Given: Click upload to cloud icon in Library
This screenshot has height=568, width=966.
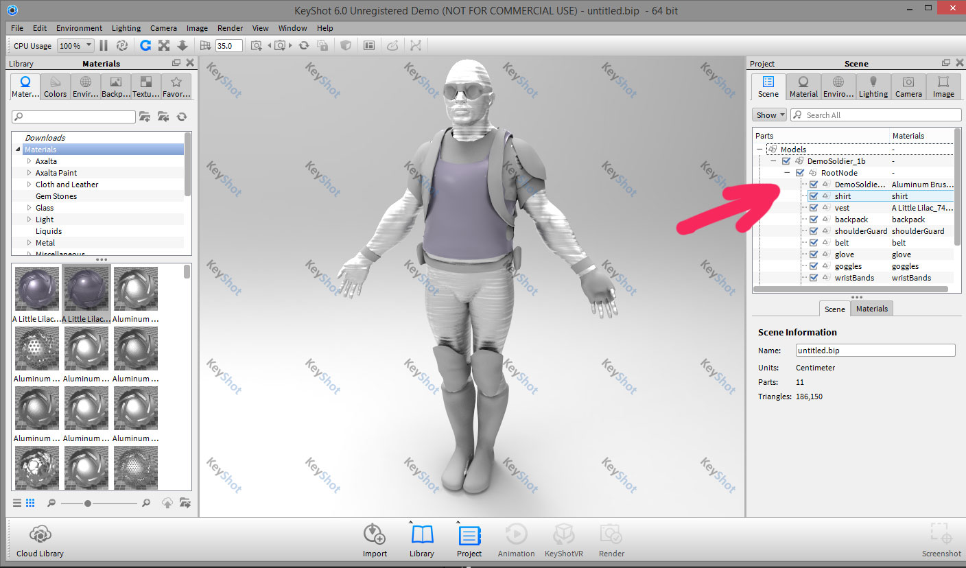Looking at the screenshot, I should point(167,503).
